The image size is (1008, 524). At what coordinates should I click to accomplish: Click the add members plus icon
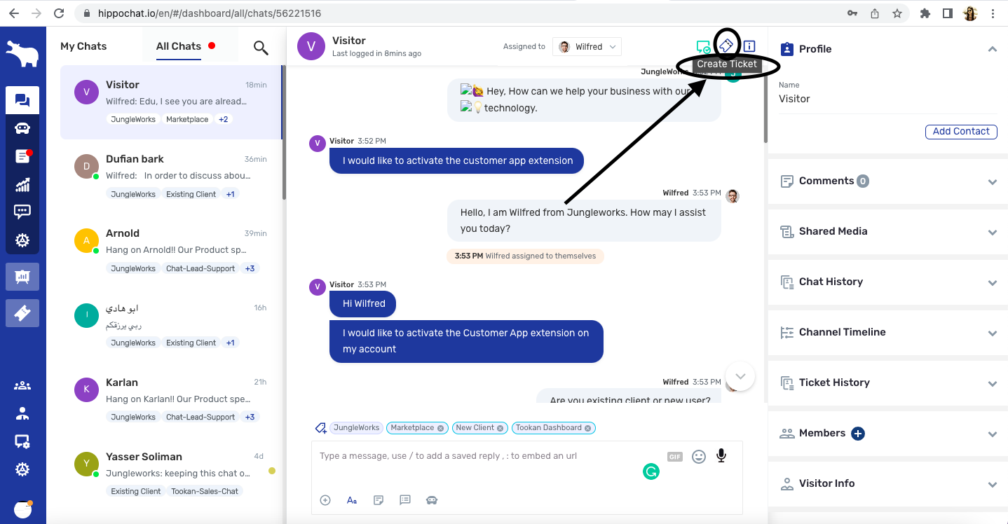click(857, 434)
